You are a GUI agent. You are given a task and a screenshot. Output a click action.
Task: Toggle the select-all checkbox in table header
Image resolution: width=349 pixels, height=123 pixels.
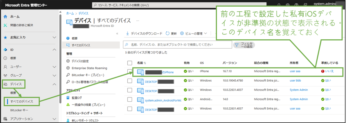(x=130, y=63)
